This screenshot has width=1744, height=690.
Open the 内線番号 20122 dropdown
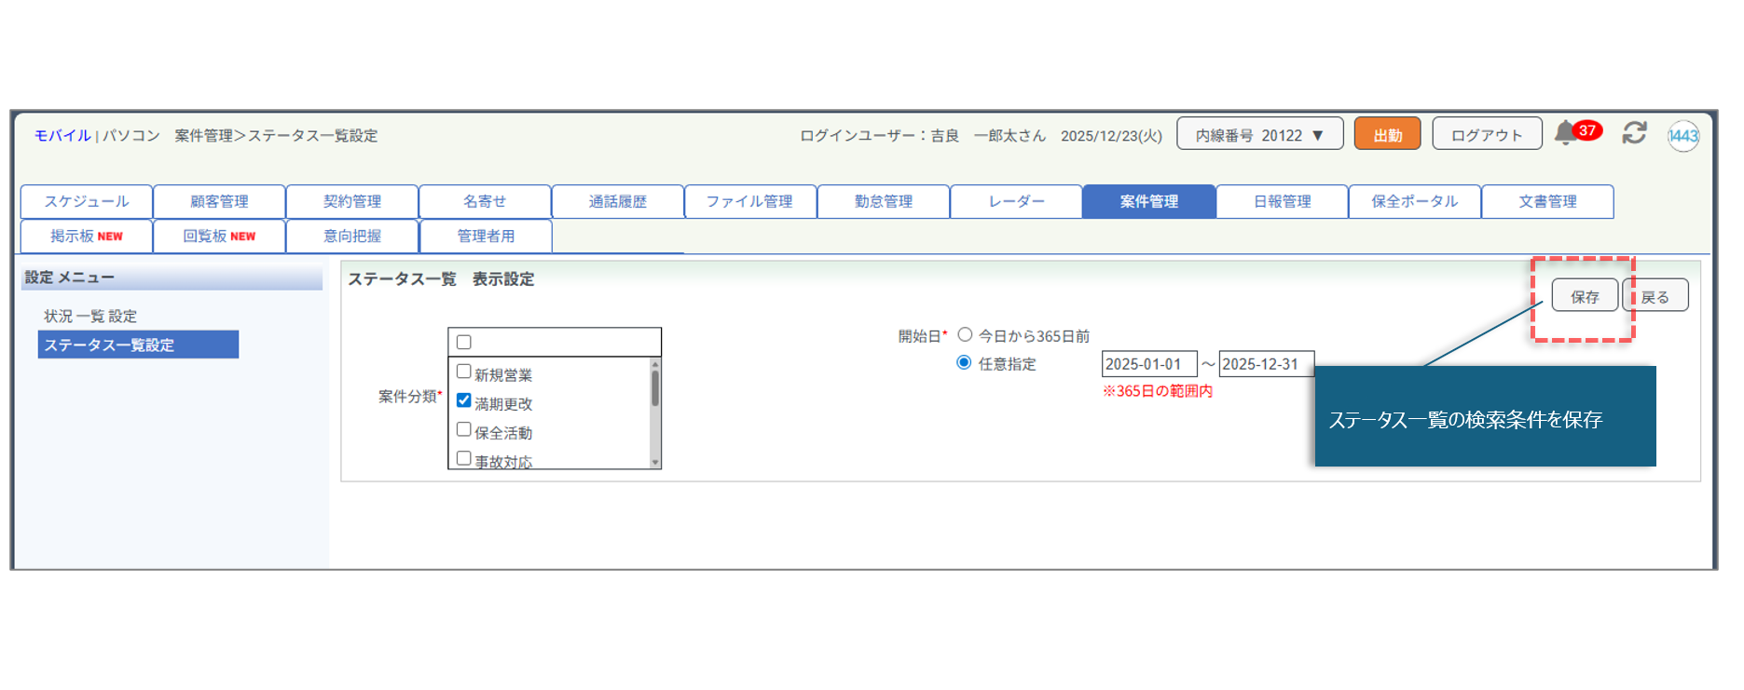1259,134
